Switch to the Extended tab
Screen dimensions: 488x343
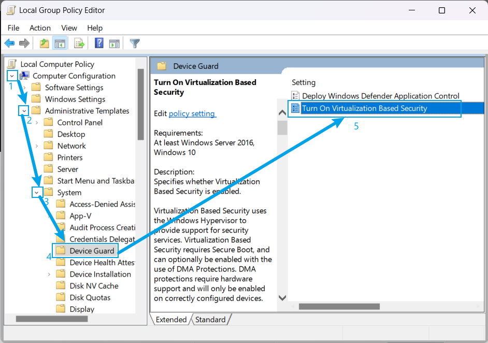(x=171, y=320)
